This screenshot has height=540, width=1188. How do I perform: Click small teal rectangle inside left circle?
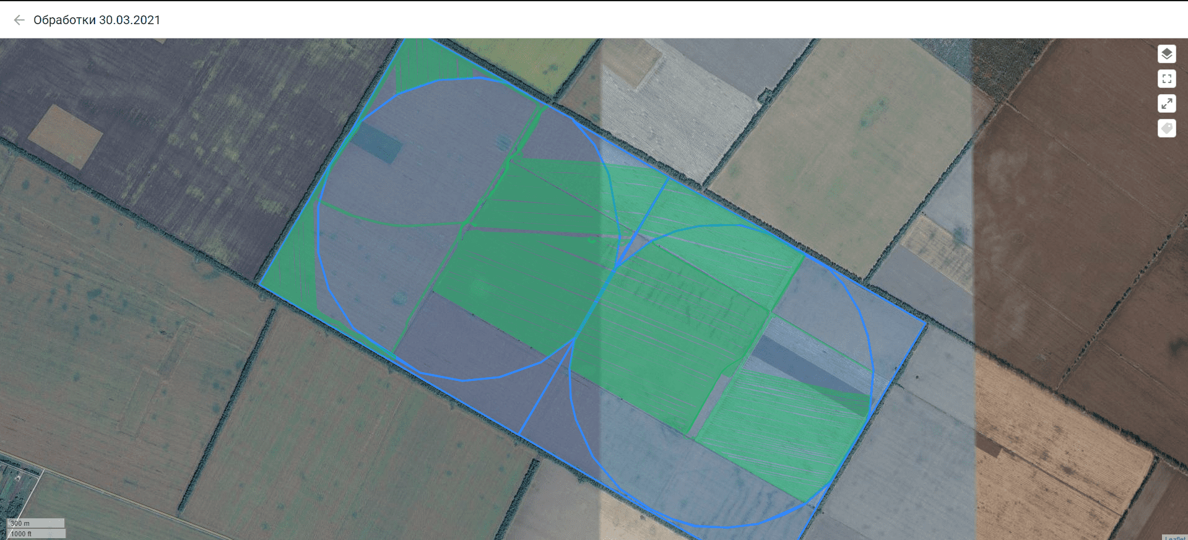pos(376,142)
